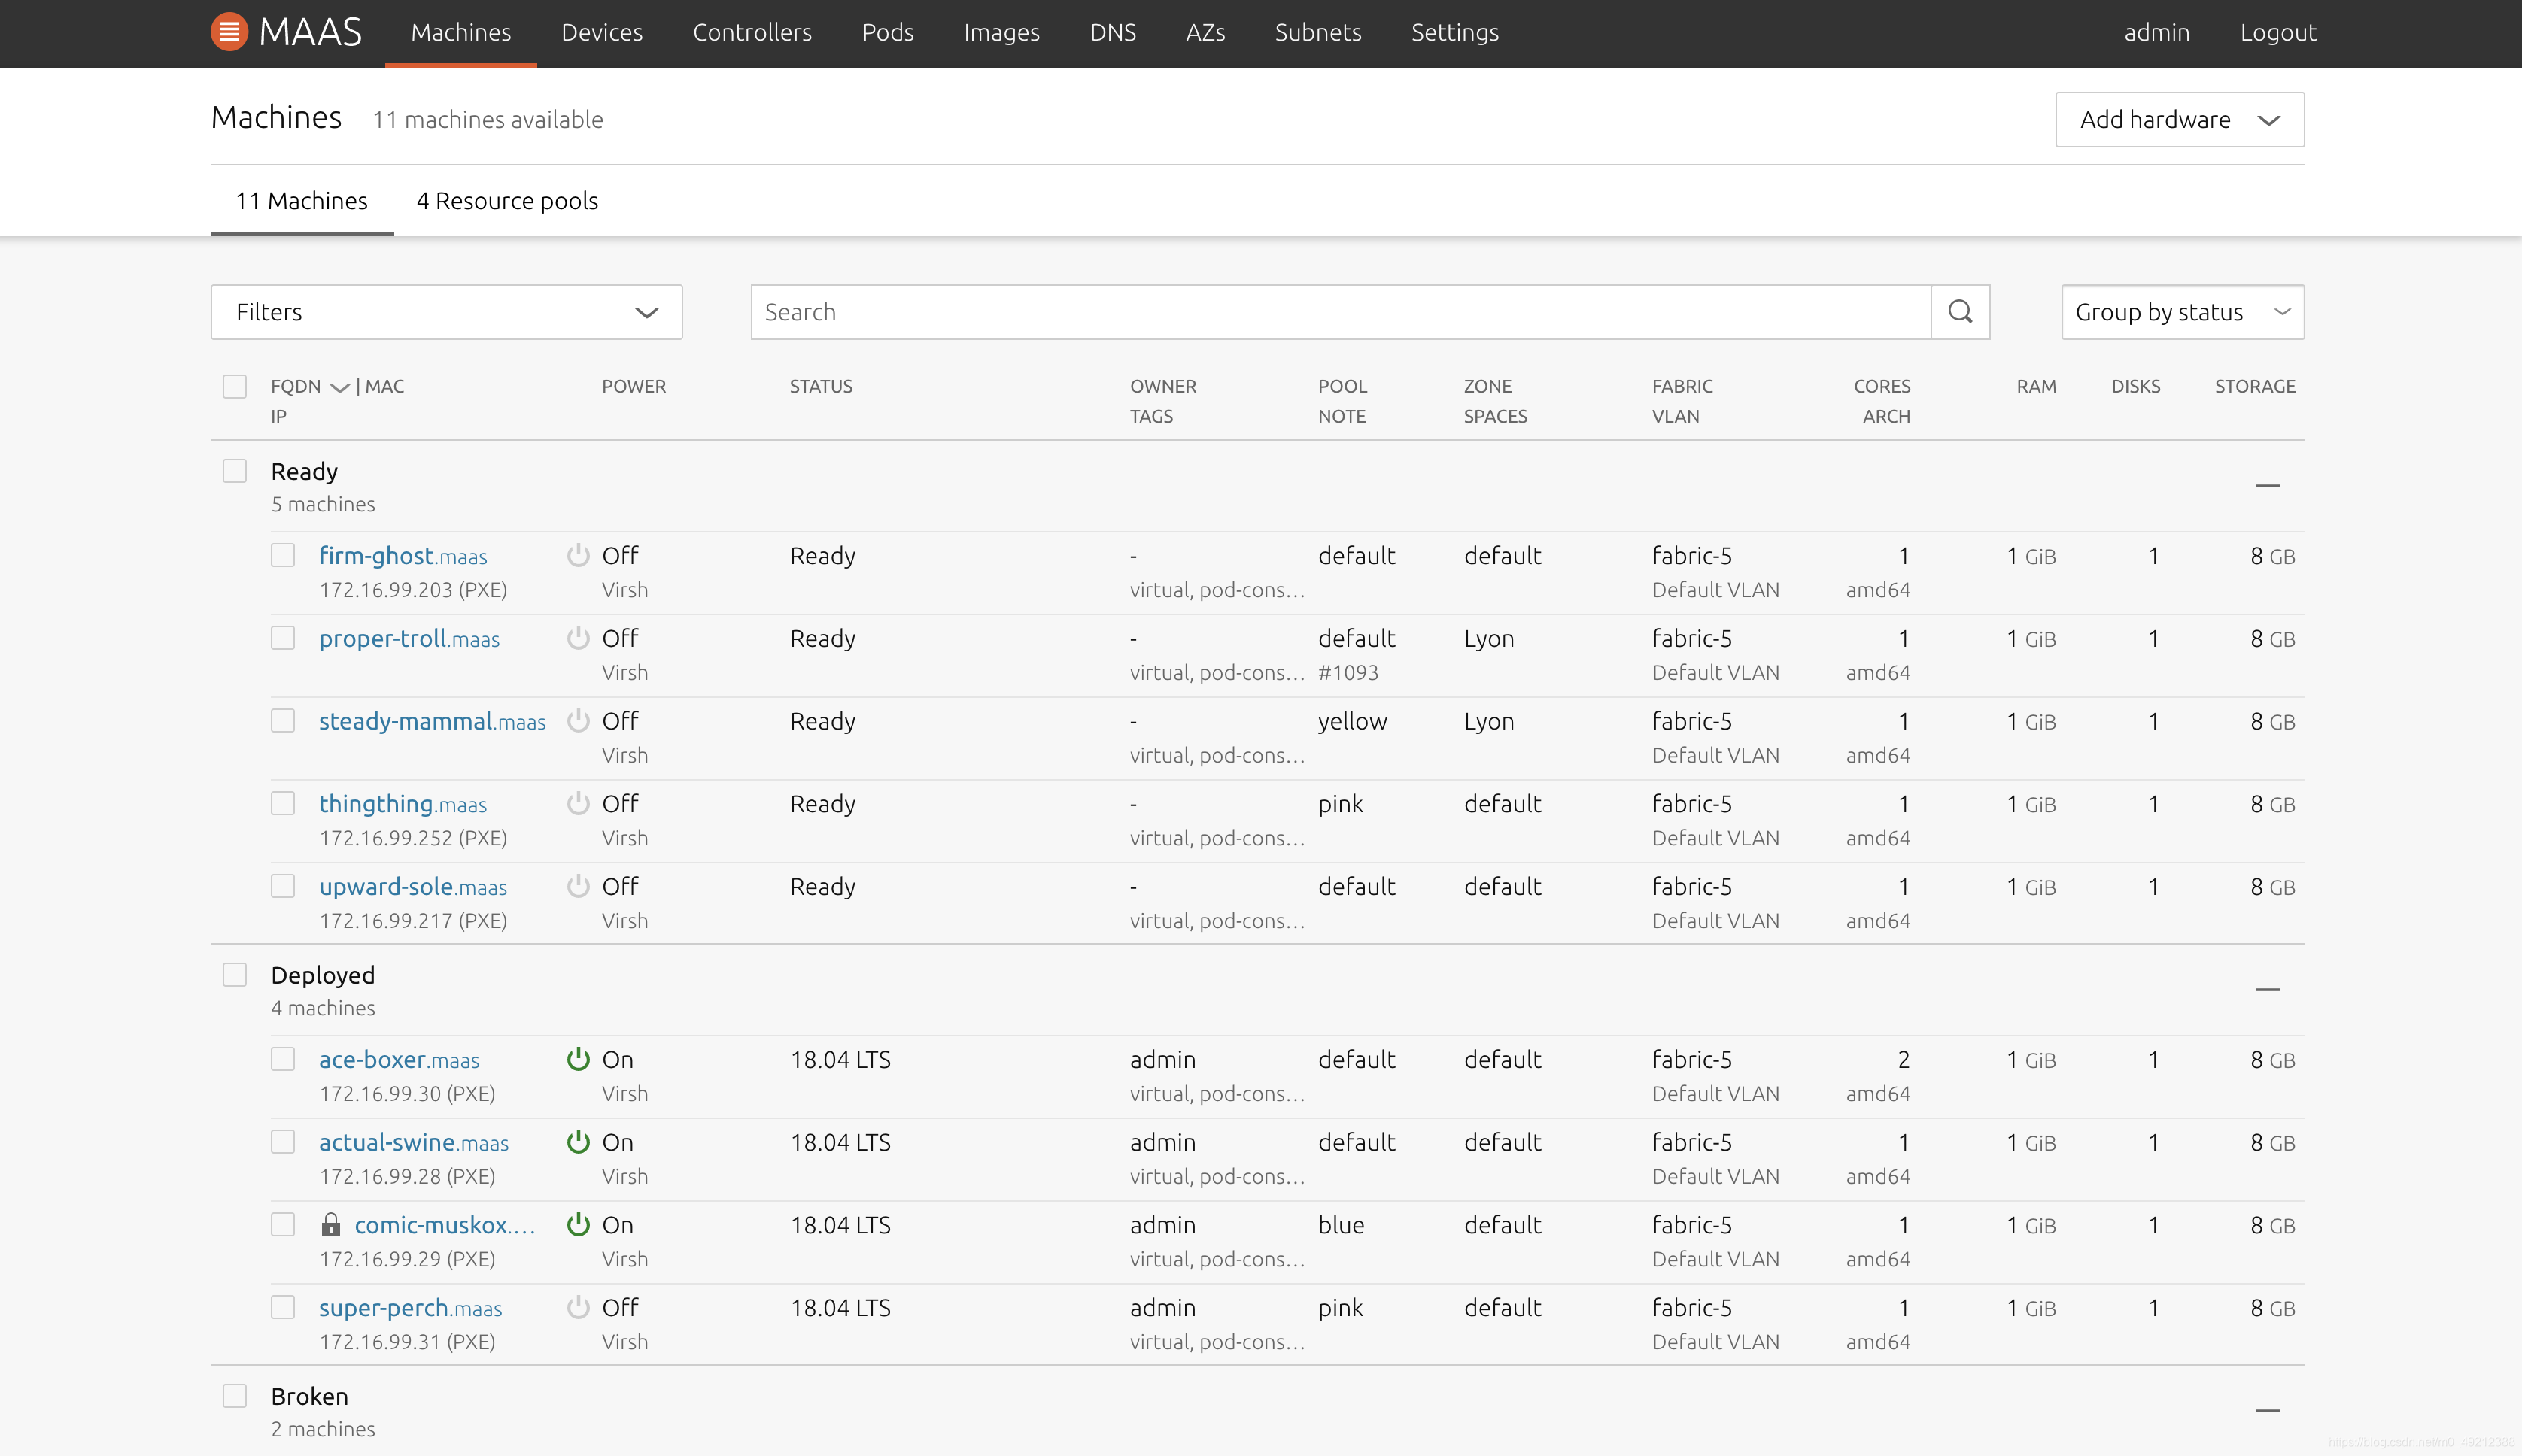
Task: Check the proper-troll machine checkbox
Action: (283, 638)
